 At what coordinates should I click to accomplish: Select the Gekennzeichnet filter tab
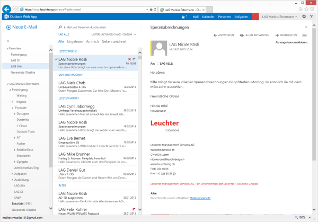coord(114,41)
